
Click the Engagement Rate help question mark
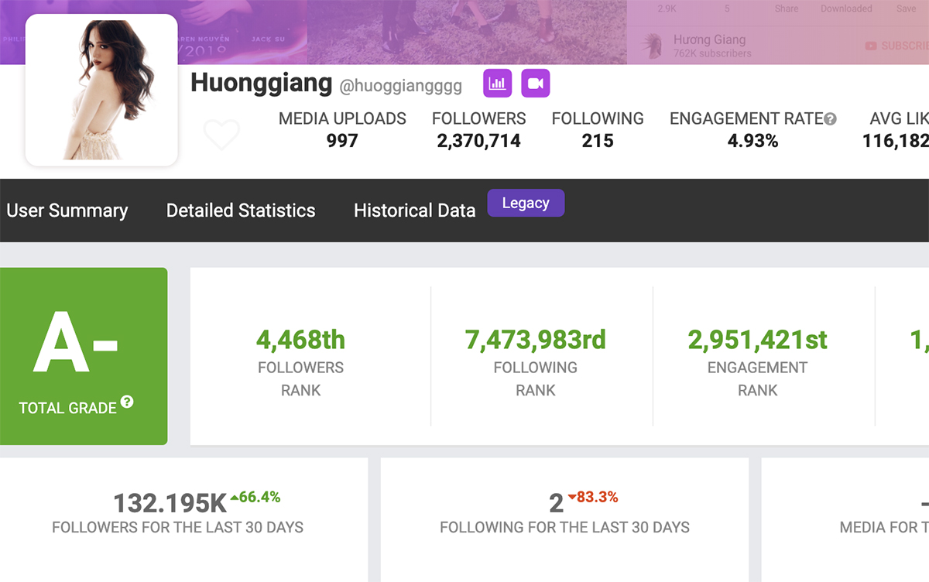pos(830,119)
